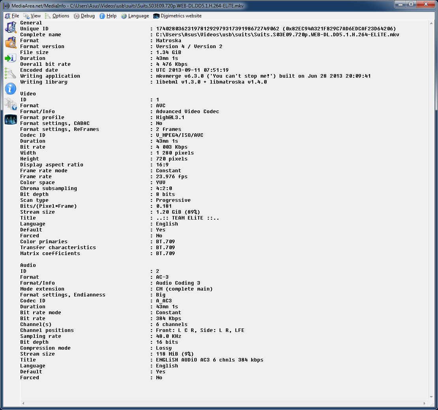Open the View menu
Image resolution: width=438 pixels, height=410 pixels.
32,16
